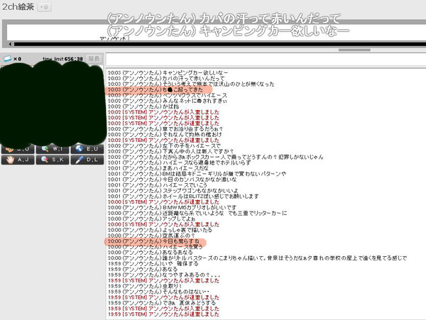Select chat line BMW M6カブリオレがいいです

point(172,208)
